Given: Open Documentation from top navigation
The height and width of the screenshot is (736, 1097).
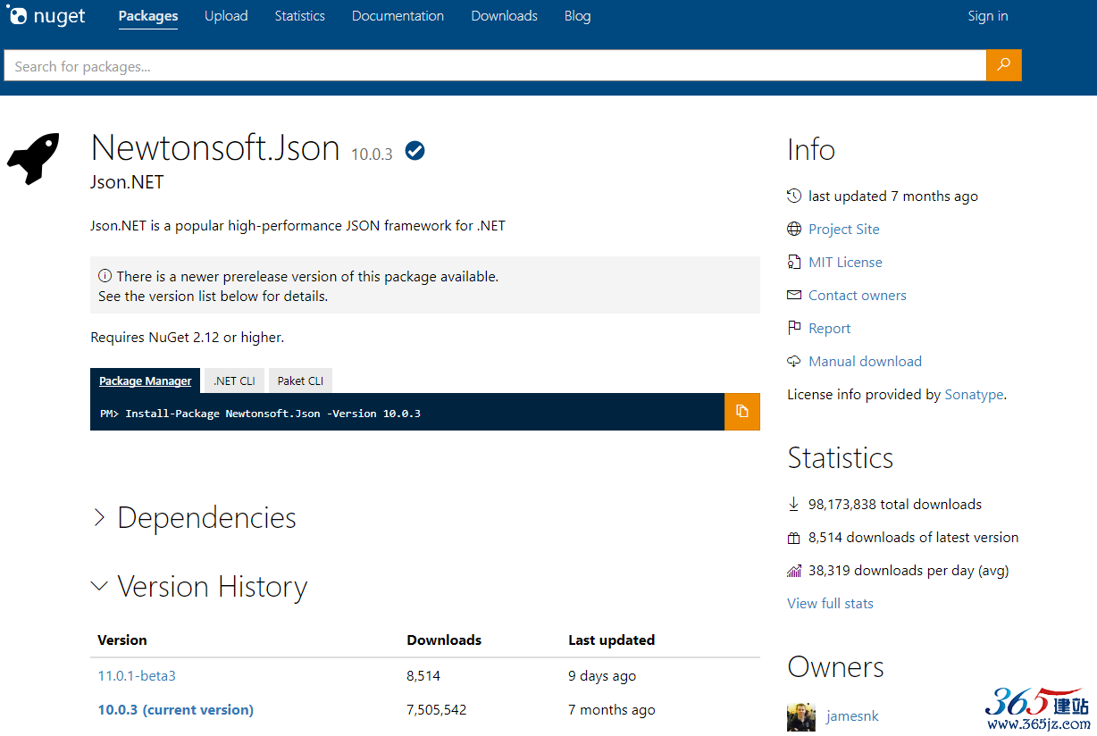Looking at the screenshot, I should click(x=398, y=16).
